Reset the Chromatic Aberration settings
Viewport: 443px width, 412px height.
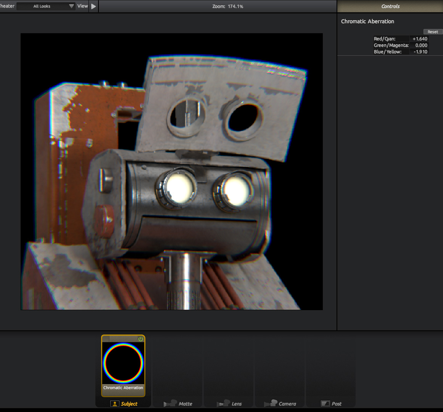[433, 32]
